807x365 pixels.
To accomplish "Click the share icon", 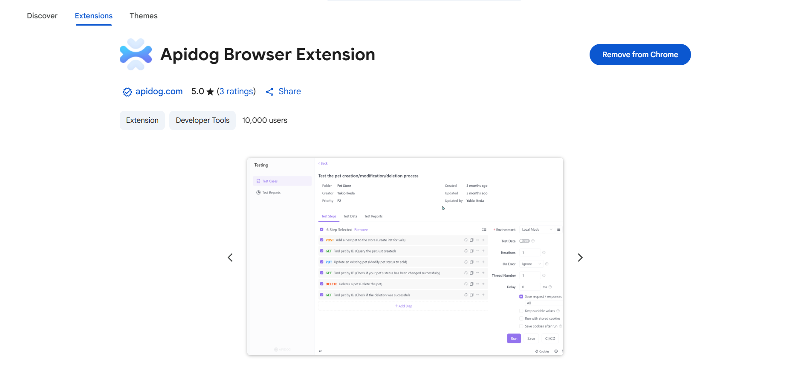I will [x=269, y=92].
